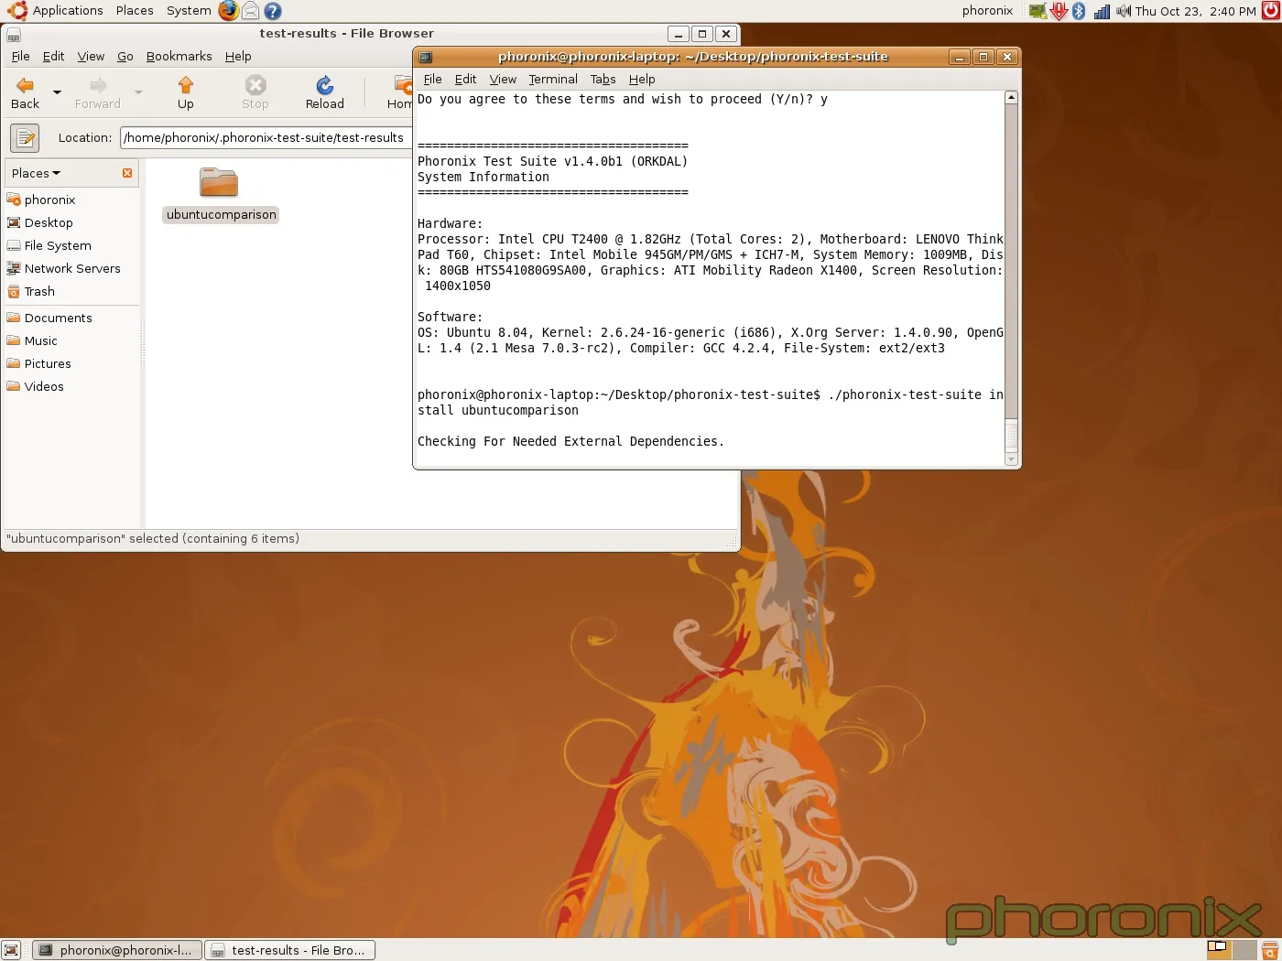Open Go menu in File Browser
Image resolution: width=1282 pixels, height=961 pixels.
125,56
